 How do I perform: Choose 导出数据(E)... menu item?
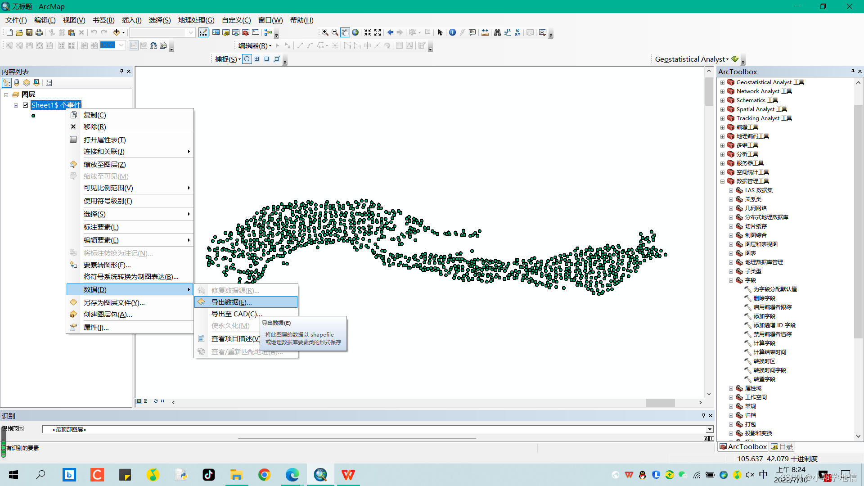[x=231, y=302]
